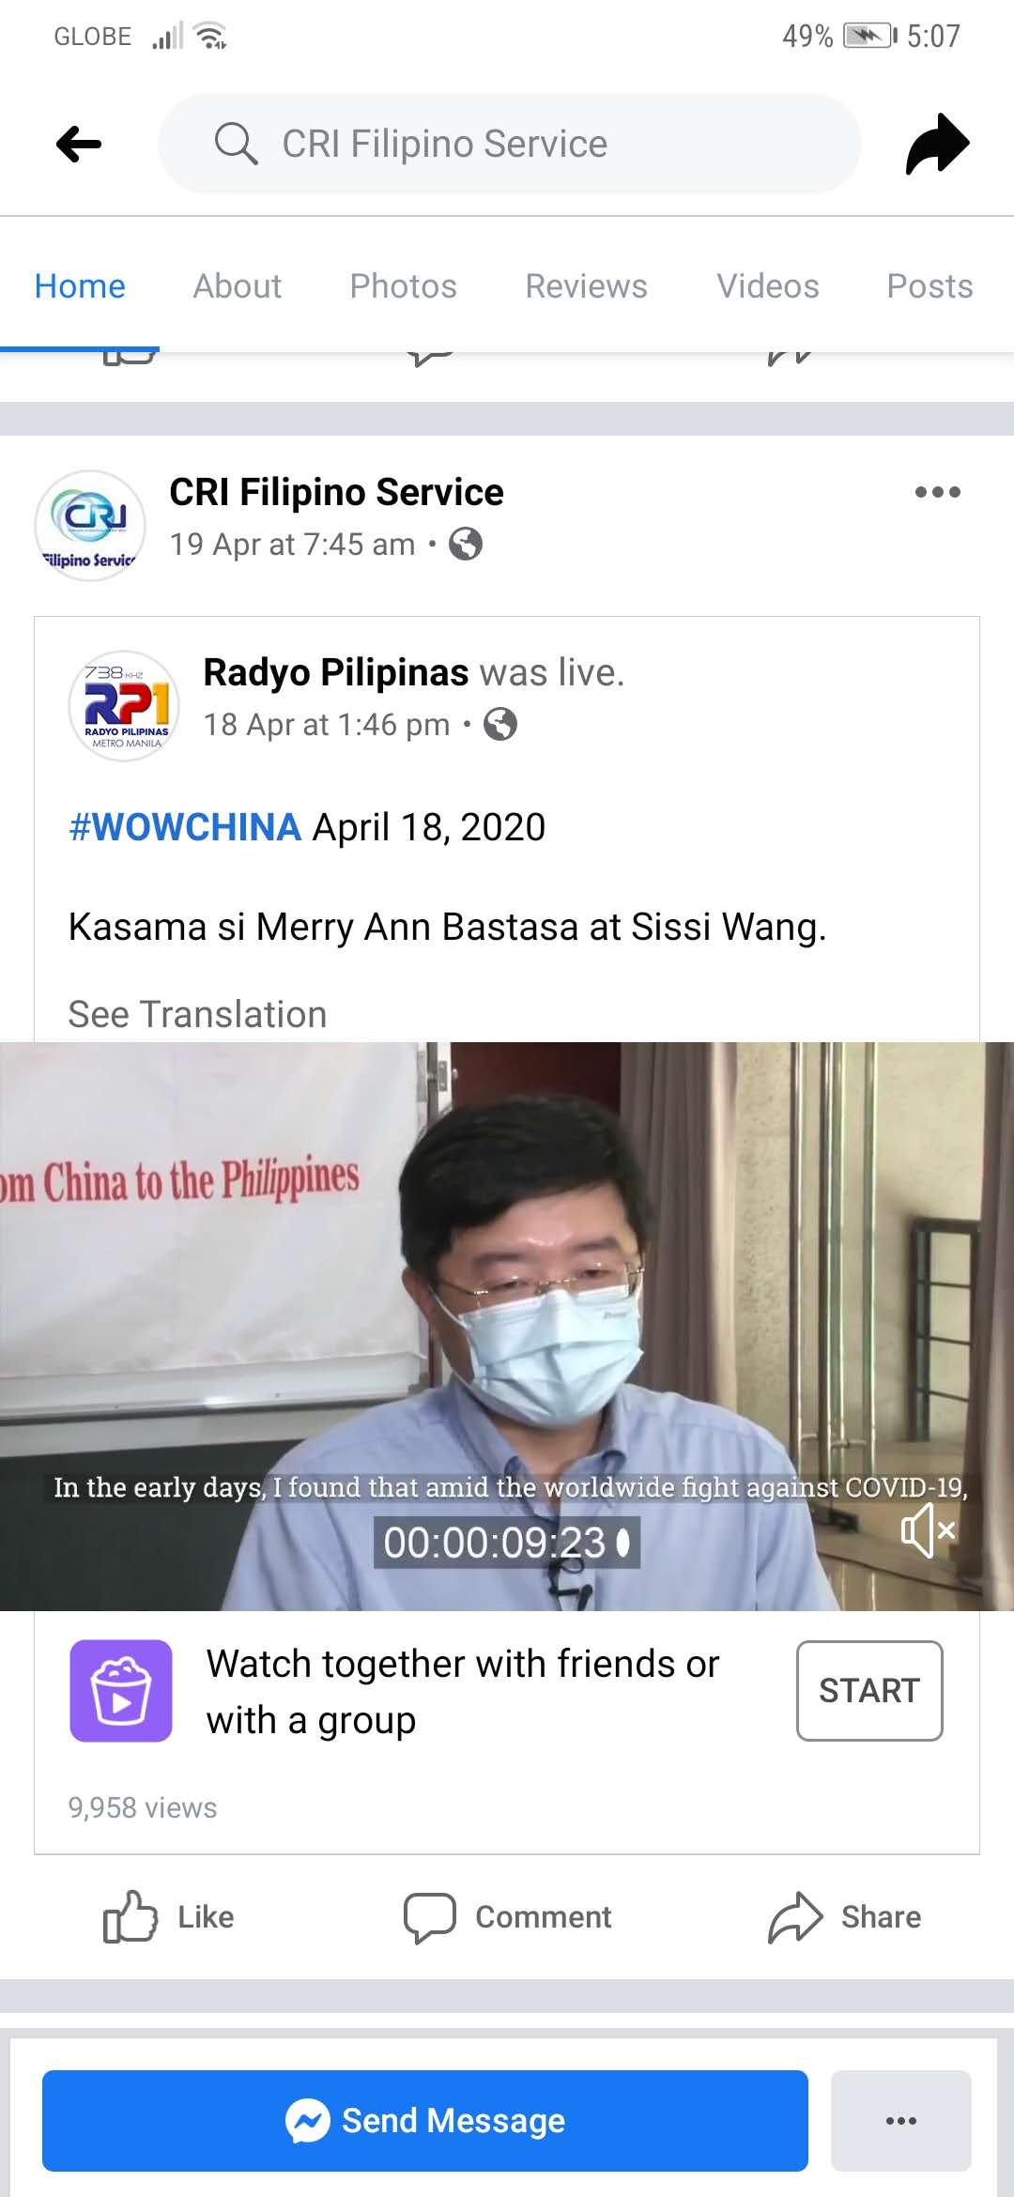Tap See Translation under the post text
Image resolution: width=1014 pixels, height=2197 pixels.
coord(198,1015)
